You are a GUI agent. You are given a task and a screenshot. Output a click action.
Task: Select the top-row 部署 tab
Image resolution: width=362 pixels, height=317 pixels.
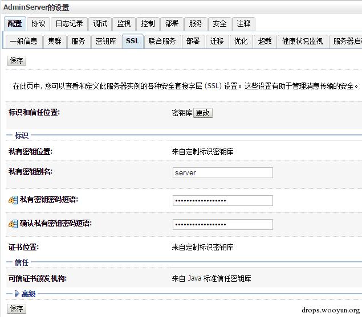pyautogui.click(x=172, y=23)
